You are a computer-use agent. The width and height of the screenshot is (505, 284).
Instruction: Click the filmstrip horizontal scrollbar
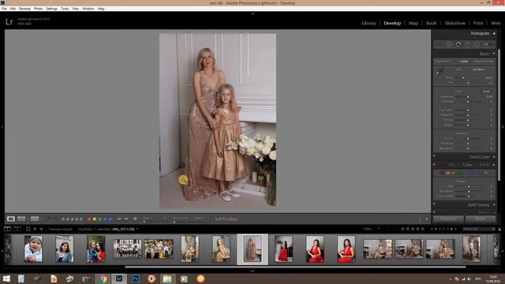pos(294,267)
